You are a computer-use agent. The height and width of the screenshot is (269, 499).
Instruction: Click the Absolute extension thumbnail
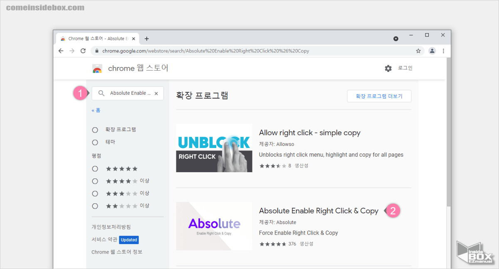click(214, 226)
